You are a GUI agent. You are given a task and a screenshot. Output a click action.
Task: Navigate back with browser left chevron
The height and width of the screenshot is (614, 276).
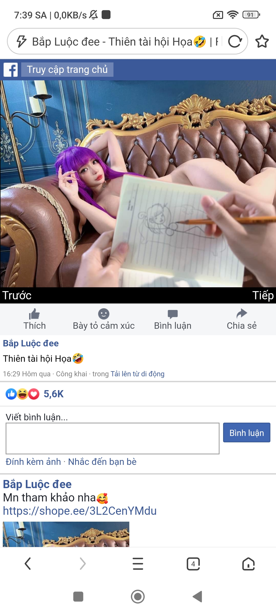pyautogui.click(x=28, y=564)
